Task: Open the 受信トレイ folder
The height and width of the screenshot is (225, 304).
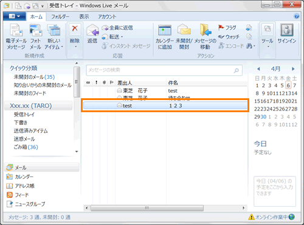Action: point(24,115)
